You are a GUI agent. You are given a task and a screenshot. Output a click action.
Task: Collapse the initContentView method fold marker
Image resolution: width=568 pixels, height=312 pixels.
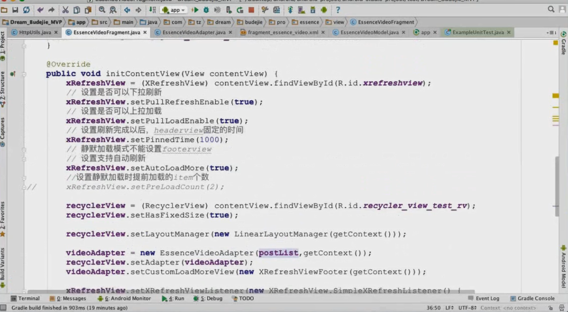(24, 74)
